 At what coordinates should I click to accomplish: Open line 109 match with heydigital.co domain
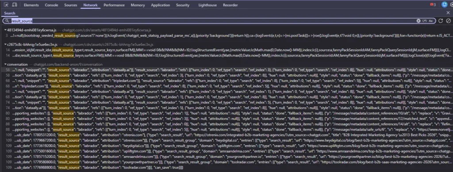226,141
